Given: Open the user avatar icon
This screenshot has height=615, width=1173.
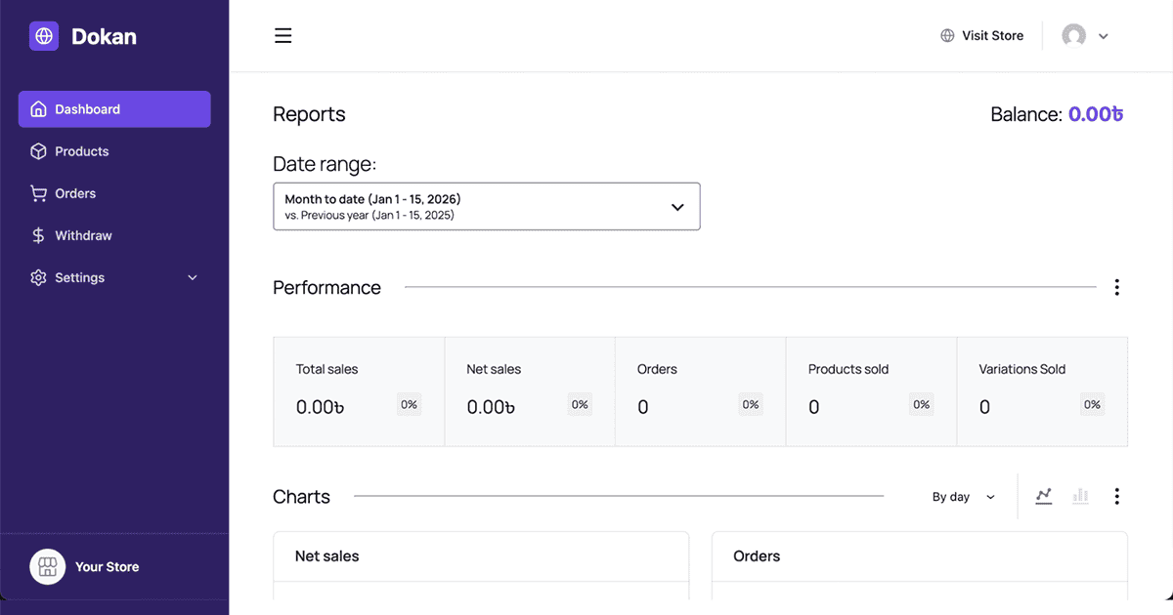Looking at the screenshot, I should (1072, 35).
